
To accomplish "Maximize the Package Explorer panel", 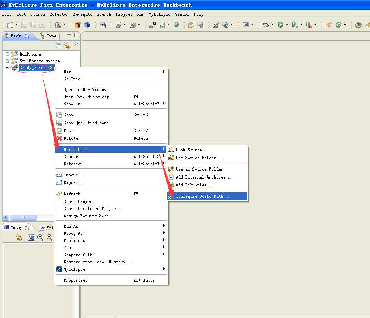I will (76, 35).
